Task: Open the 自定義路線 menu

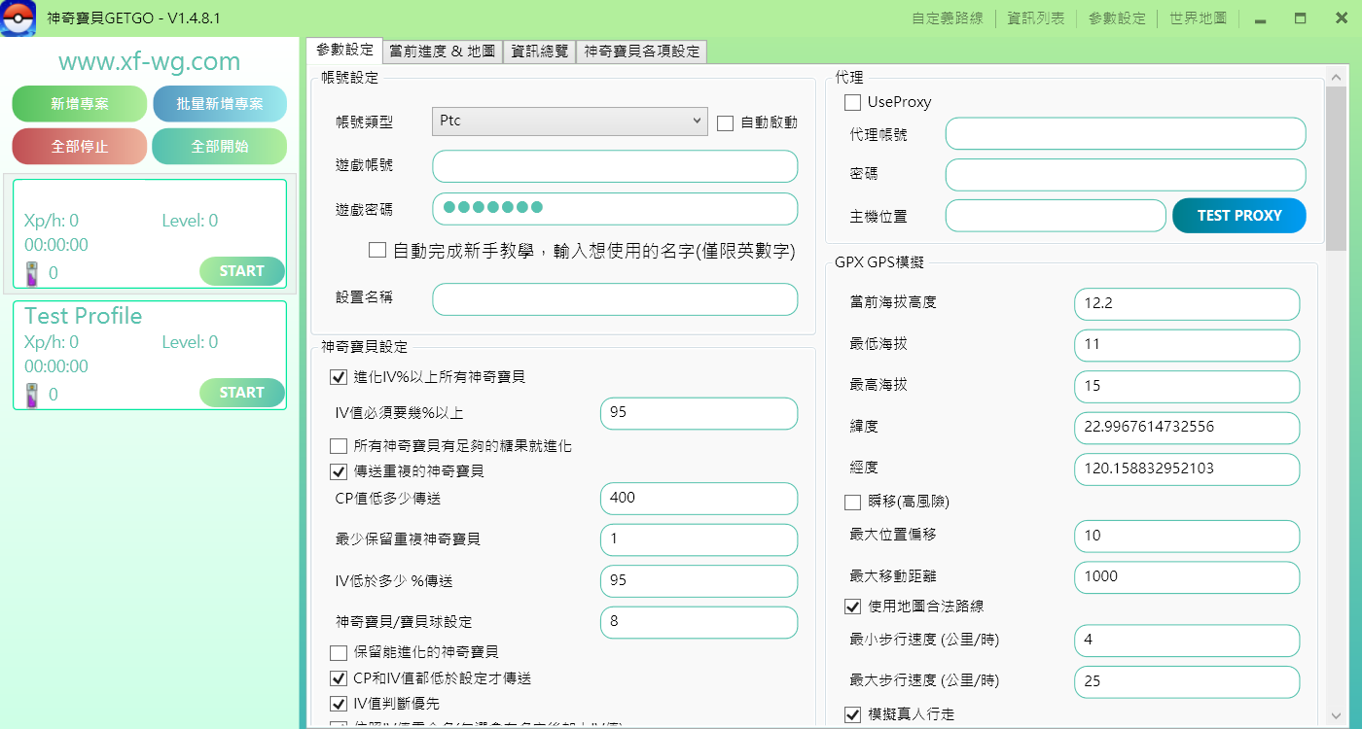Action: click(x=947, y=18)
